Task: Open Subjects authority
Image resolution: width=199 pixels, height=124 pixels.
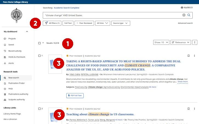Action: click(16, 100)
